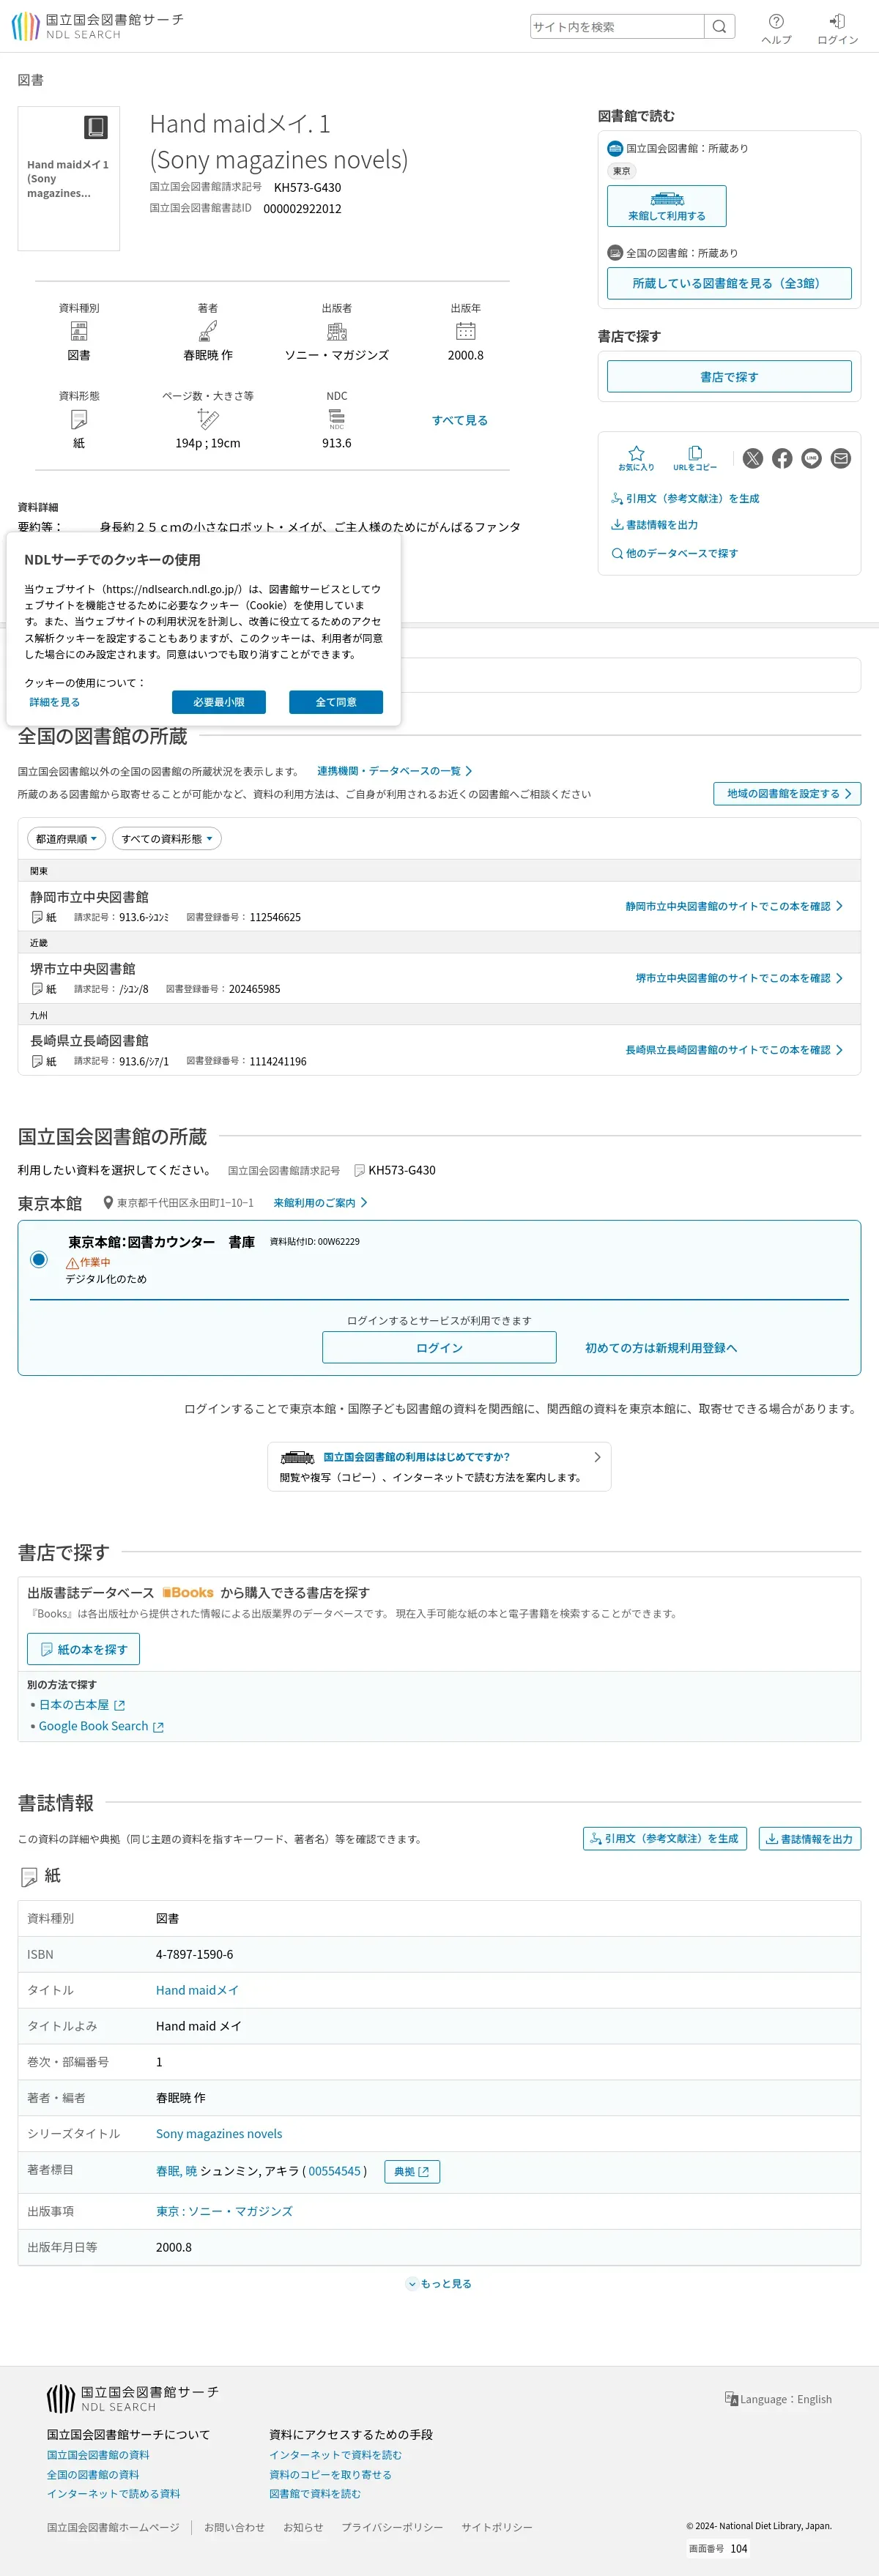The width and height of the screenshot is (879, 2576).
Task: Click the NDL Search logo at top
Action: (x=98, y=26)
